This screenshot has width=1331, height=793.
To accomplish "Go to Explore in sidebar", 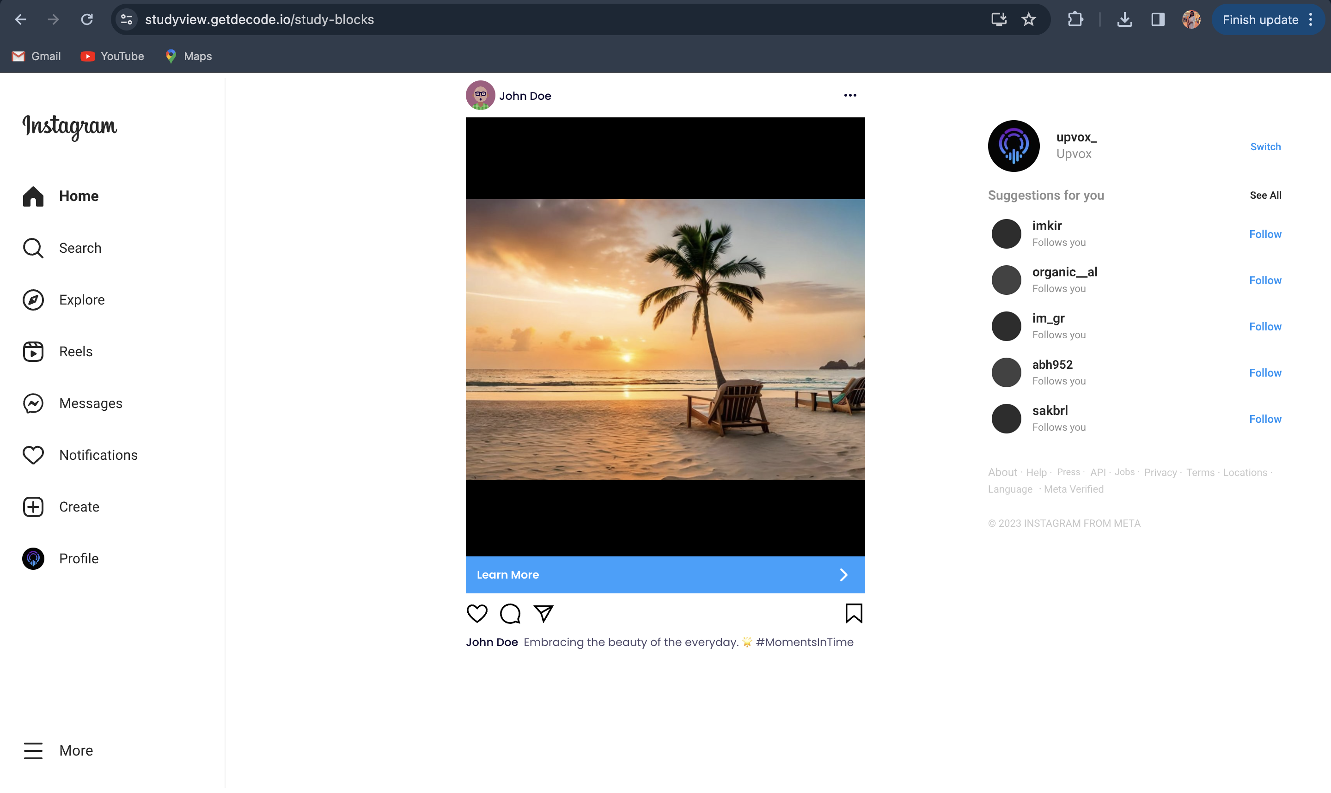I will point(33,300).
